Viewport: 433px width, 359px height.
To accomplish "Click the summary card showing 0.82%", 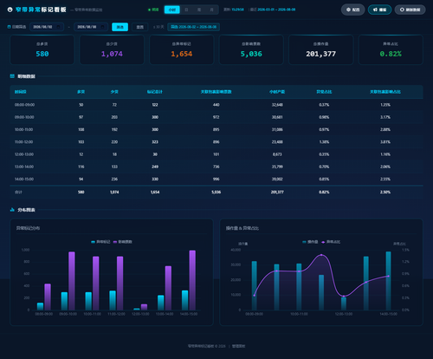I will [x=391, y=49].
